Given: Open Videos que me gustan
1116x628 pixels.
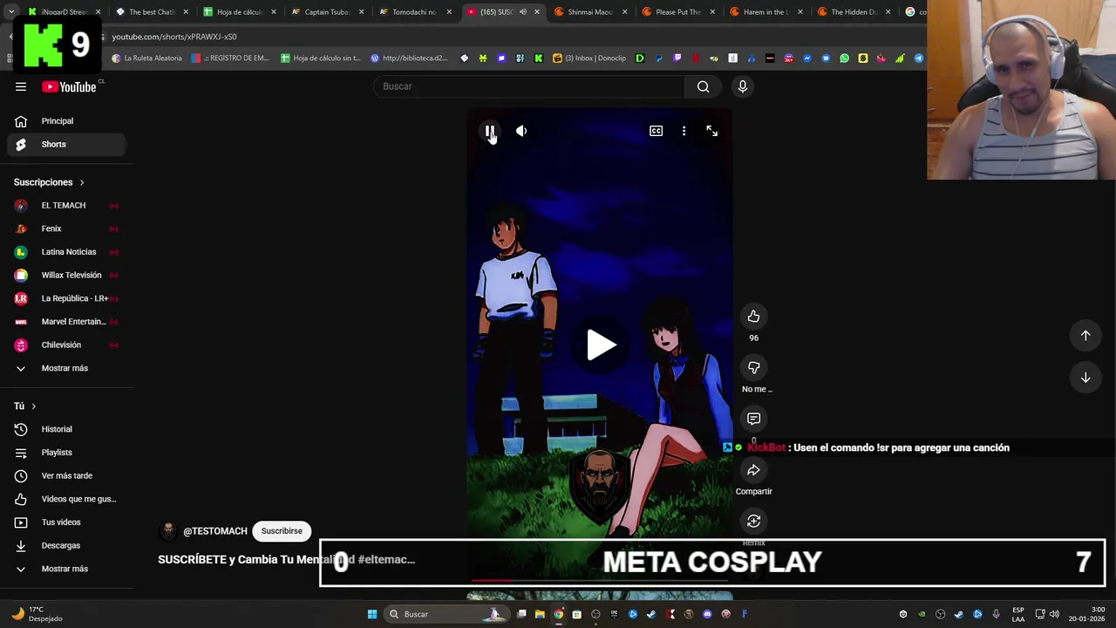Looking at the screenshot, I should pos(66,499).
